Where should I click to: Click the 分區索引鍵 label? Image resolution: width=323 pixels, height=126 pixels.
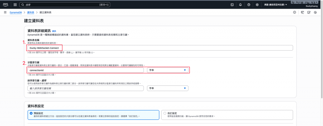[33, 63]
